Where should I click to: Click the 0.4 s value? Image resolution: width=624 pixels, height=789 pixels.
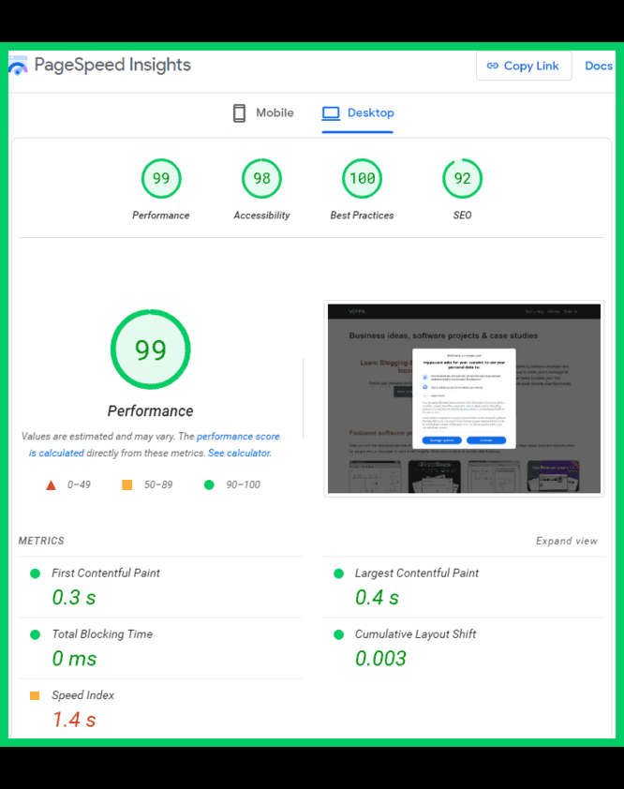(377, 598)
